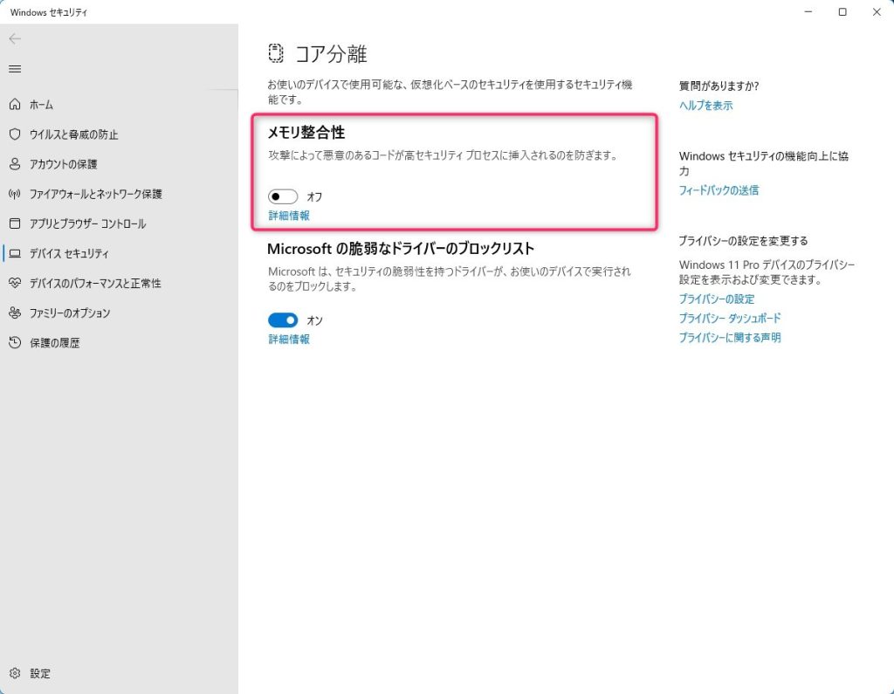The image size is (894, 694).
Task: Expand the hamburger navigation menu
Action: pos(15,69)
